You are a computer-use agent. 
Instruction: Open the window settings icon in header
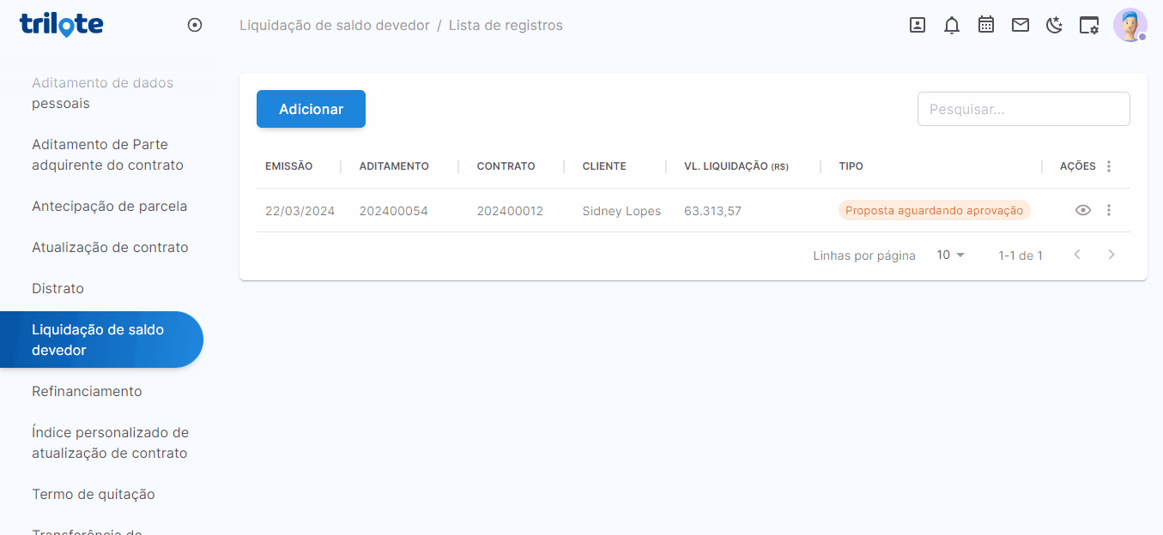(x=1089, y=25)
